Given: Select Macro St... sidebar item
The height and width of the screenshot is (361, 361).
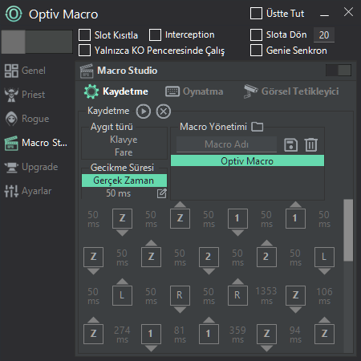Looking at the screenshot, I should point(36,143).
